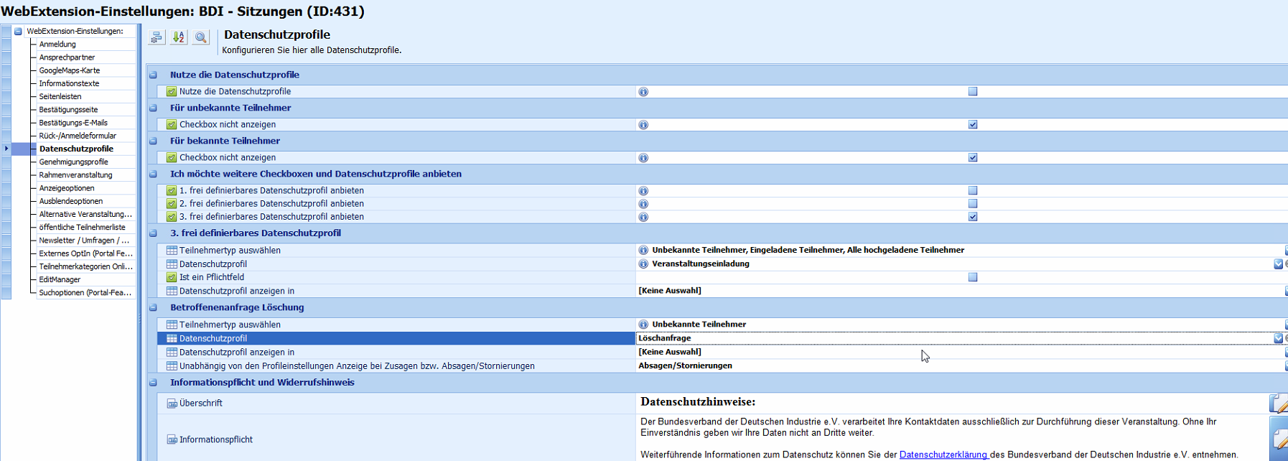Viewport: 1288px width, 461px height.
Task: Click the categorized view toolbar icon
Action: (157, 37)
